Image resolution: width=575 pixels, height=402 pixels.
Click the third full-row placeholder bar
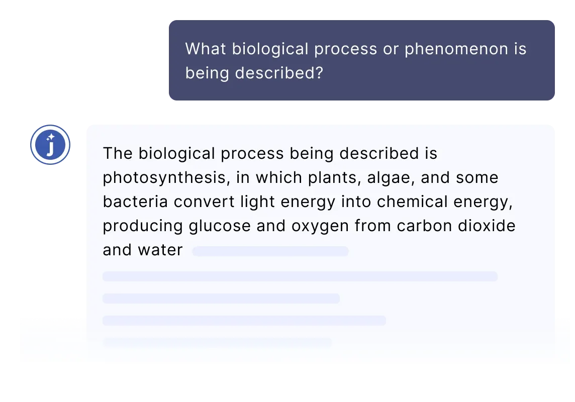(x=244, y=320)
